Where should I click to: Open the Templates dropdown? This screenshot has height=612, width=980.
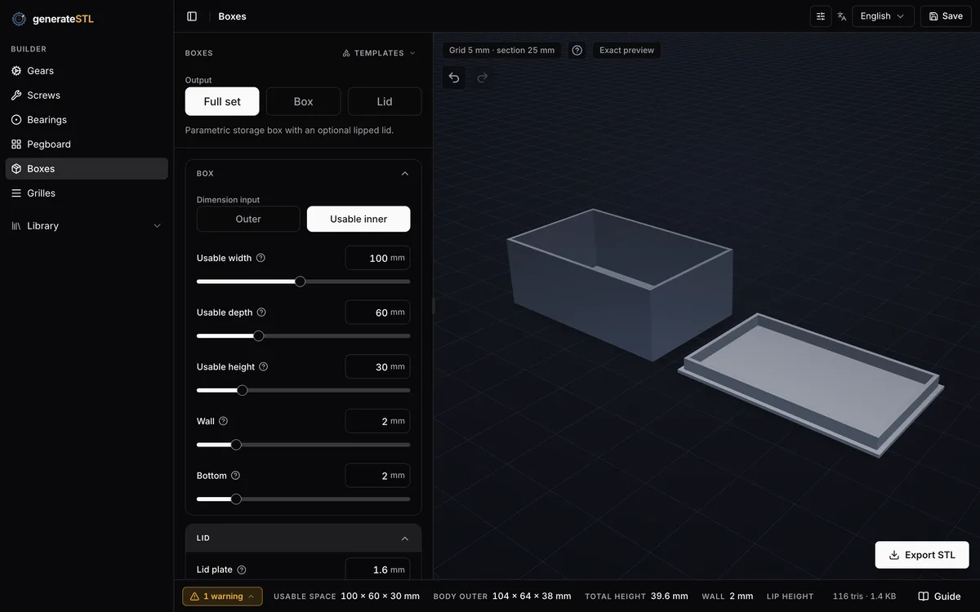(x=379, y=53)
